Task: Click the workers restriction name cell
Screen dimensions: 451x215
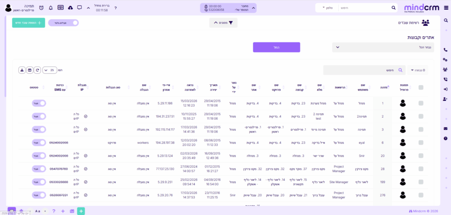Action: tap(143, 143)
